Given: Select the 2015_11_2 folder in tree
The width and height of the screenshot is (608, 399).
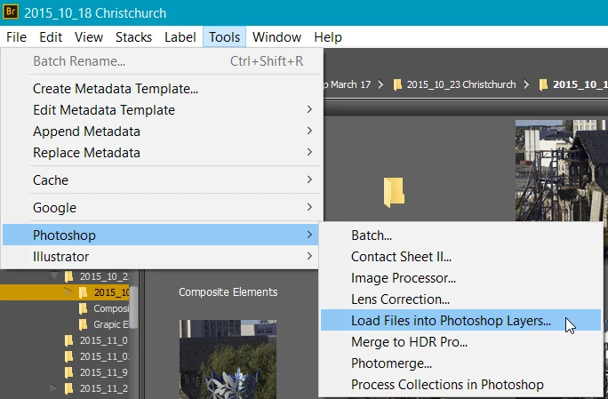Looking at the screenshot, I should click(x=97, y=388).
